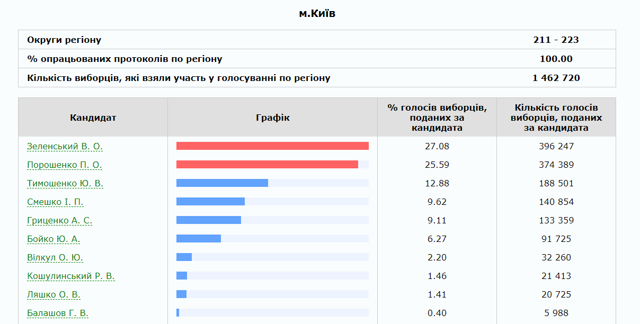Click Зеленський's red result bar
Image resolution: width=640 pixels, height=324 pixels.
tap(272, 146)
